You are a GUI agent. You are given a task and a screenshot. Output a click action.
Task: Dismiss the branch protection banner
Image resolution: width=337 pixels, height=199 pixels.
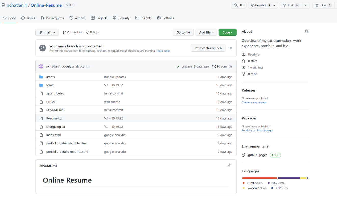pos(231,48)
